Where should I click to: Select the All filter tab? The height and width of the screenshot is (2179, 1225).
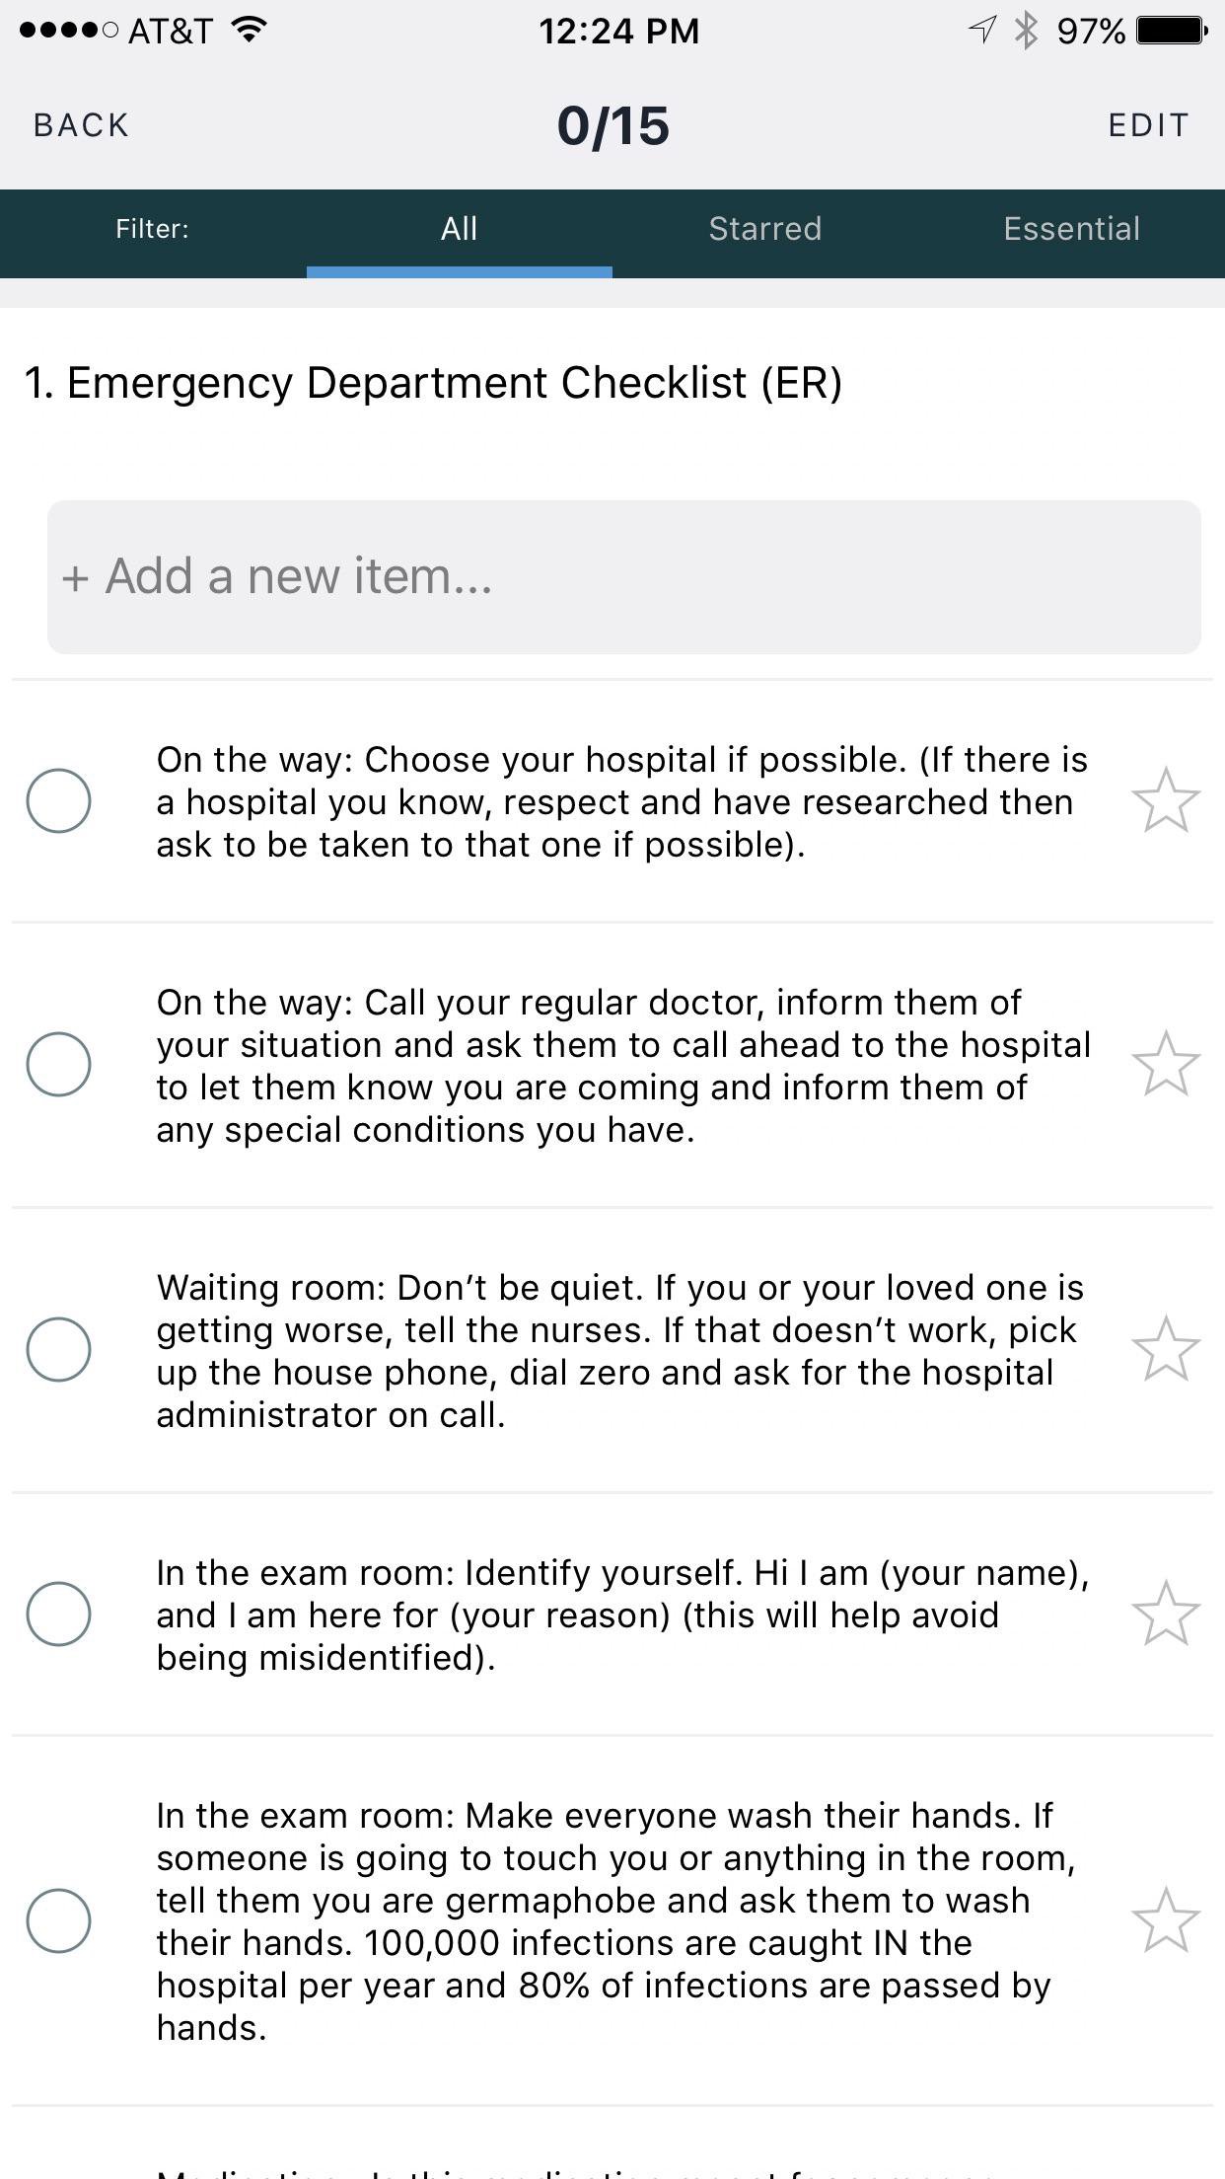460,229
